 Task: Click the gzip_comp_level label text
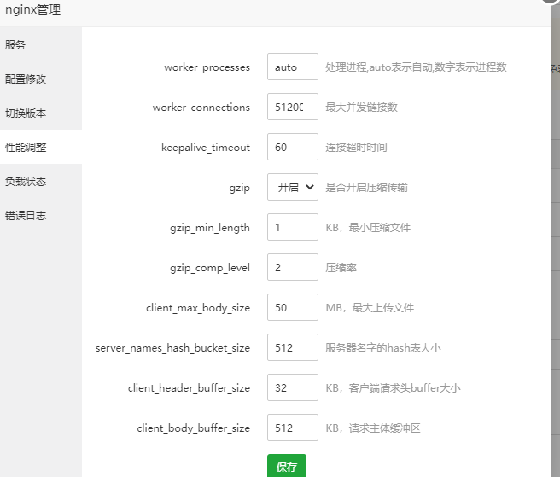coord(210,268)
